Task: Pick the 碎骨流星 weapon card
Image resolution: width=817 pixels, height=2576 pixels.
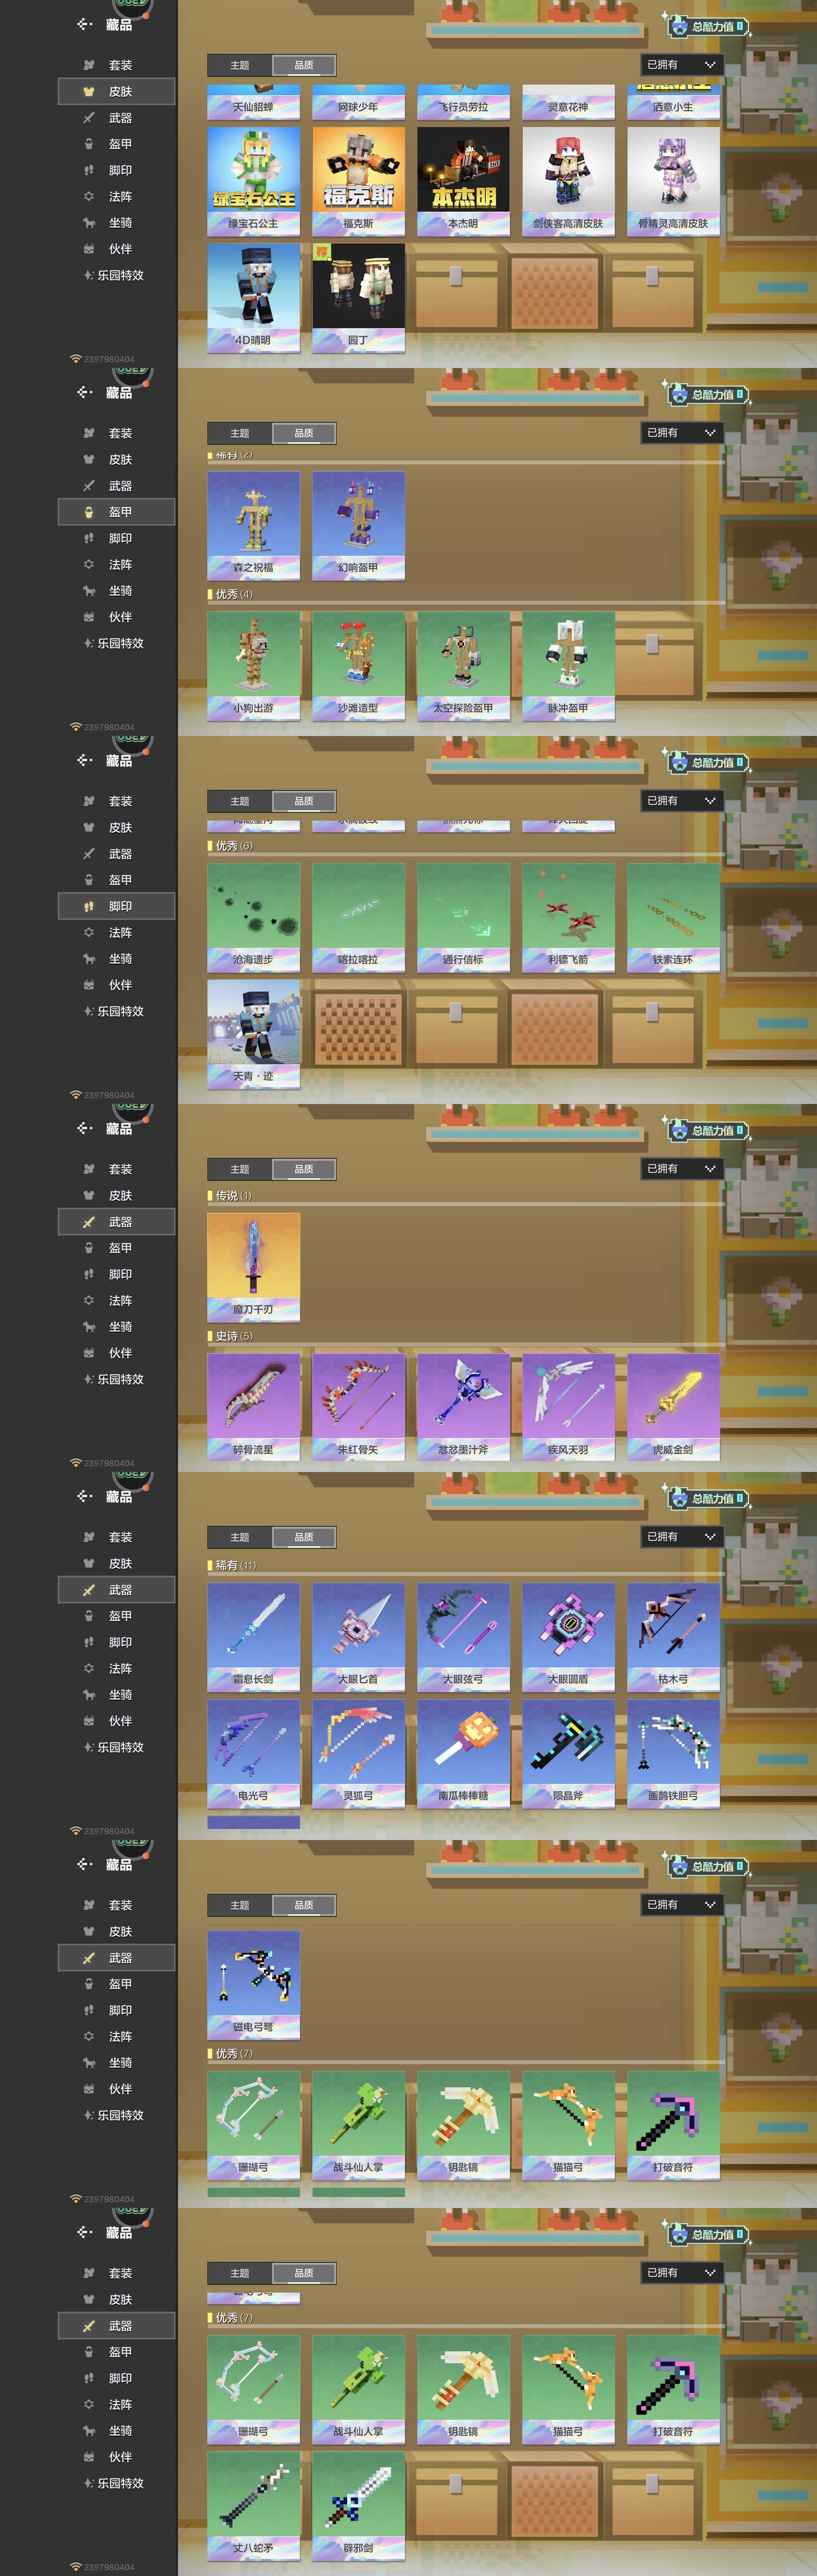Action: [254, 1406]
